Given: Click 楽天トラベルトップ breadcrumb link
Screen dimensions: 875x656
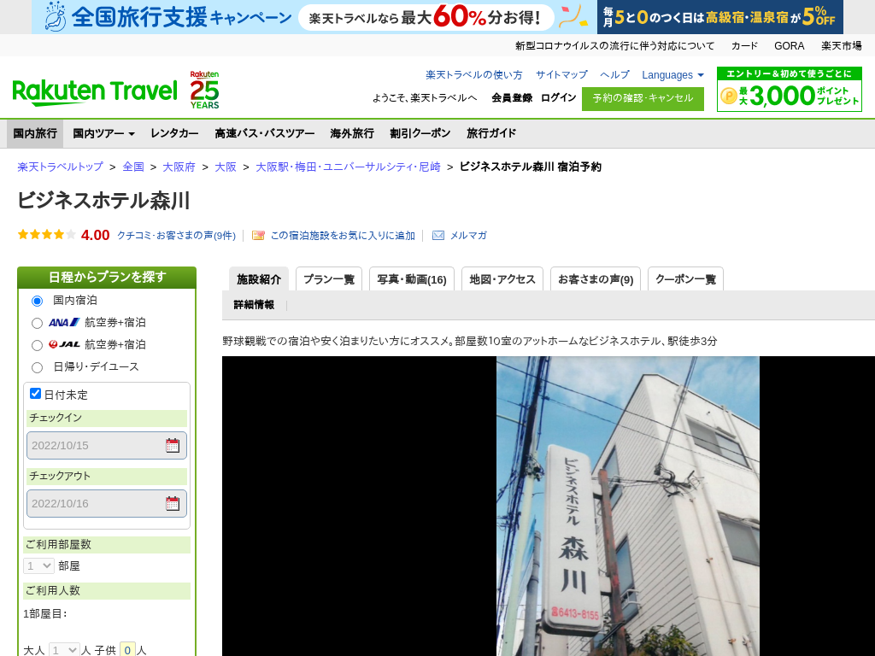Looking at the screenshot, I should click(x=61, y=167).
